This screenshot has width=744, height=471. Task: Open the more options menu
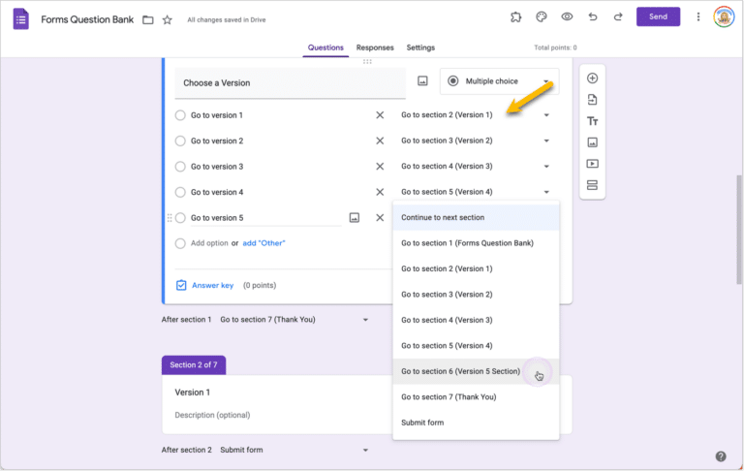pyautogui.click(x=697, y=17)
